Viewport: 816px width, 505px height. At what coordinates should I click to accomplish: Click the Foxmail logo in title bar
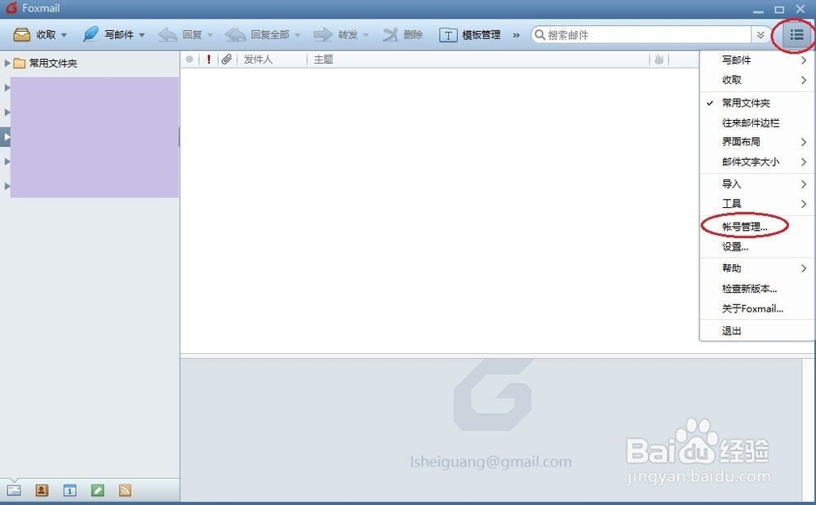tap(11, 8)
